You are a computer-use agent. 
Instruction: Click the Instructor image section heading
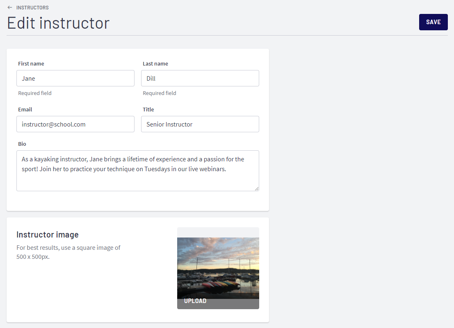click(48, 235)
